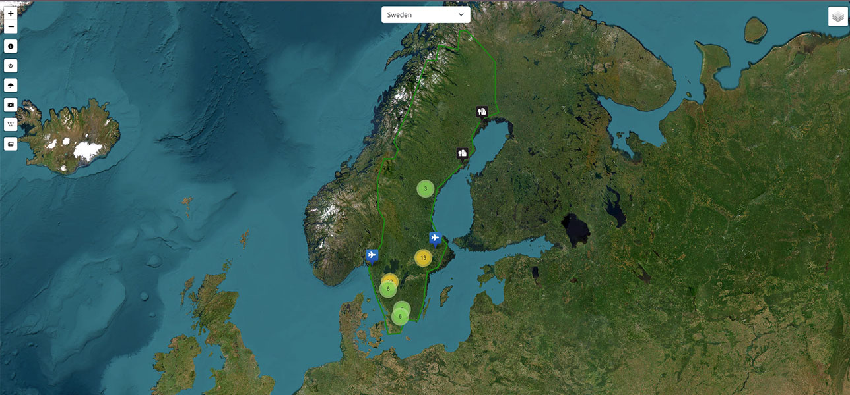
Task: Expand the southernmost green cluster labeled 6
Action: [400, 317]
